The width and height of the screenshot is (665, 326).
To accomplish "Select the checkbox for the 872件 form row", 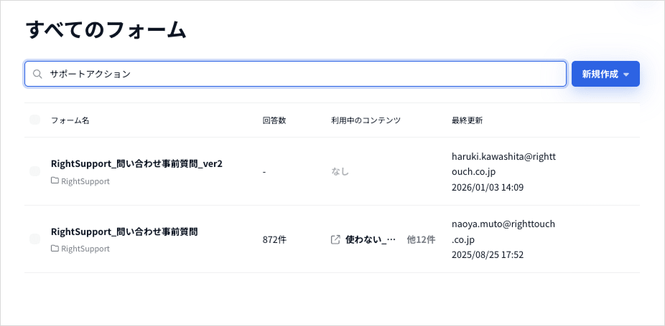I will point(35,239).
